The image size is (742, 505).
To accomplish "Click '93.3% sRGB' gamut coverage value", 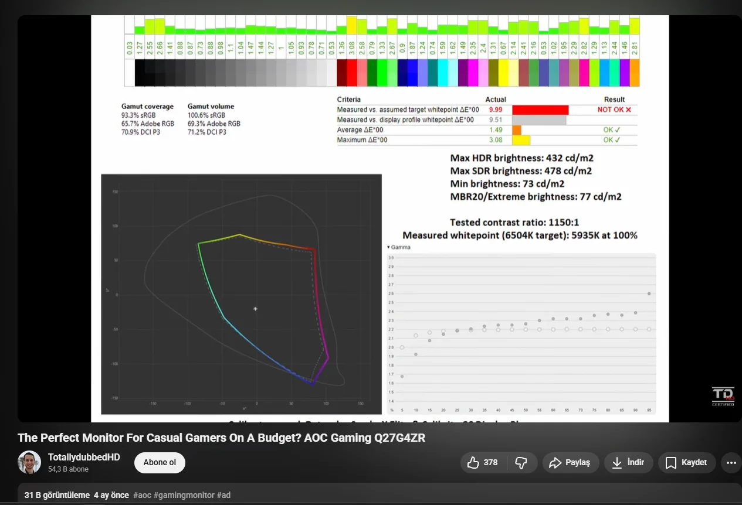I will 138,115.
